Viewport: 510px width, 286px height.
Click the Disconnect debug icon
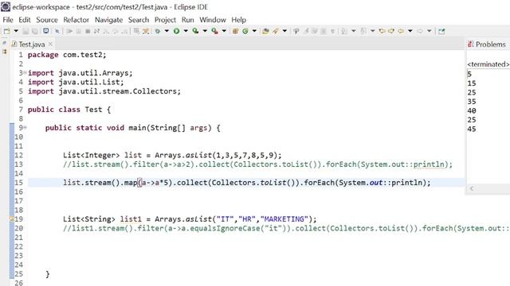96,31
